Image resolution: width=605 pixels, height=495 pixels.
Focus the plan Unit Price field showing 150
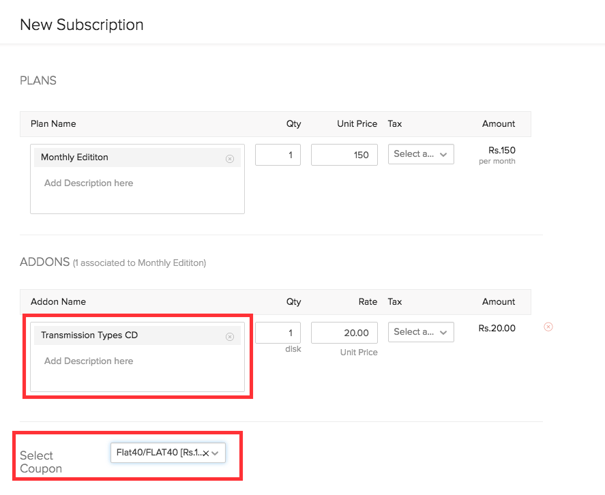[x=344, y=155]
